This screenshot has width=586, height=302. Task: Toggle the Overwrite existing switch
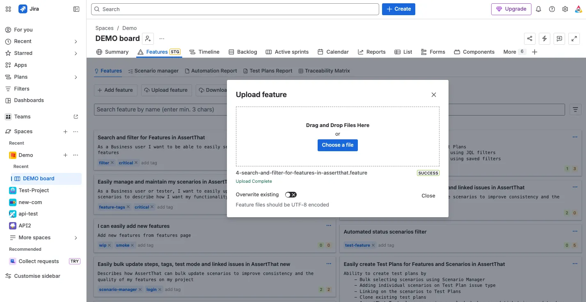point(291,195)
